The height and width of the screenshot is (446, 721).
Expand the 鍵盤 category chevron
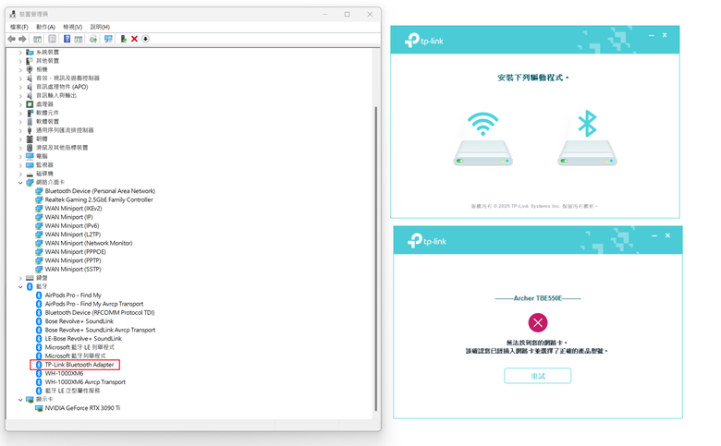(x=20, y=278)
